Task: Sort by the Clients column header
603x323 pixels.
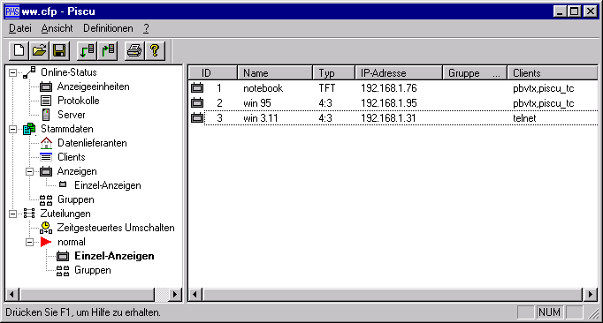Action: (x=553, y=73)
